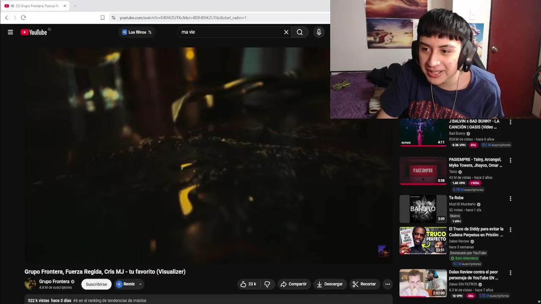Click the YouTube URL in address bar
Screen dimensions: 541x304
click(x=183, y=18)
